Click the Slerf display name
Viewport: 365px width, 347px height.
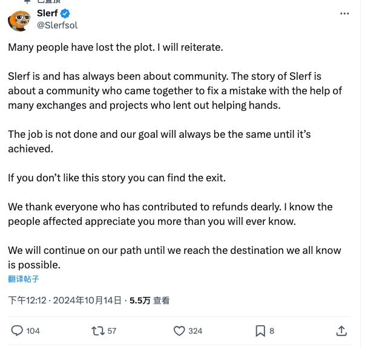49,14
